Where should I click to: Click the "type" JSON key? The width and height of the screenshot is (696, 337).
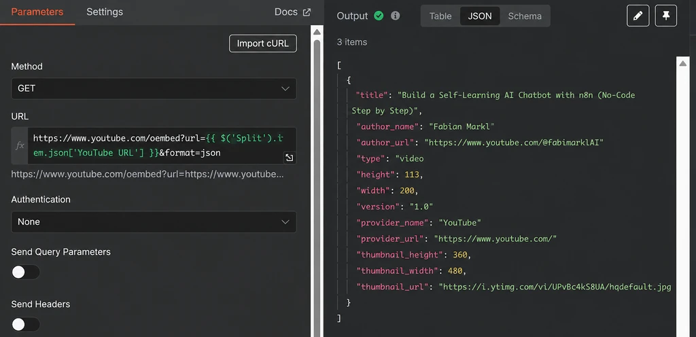click(x=370, y=159)
